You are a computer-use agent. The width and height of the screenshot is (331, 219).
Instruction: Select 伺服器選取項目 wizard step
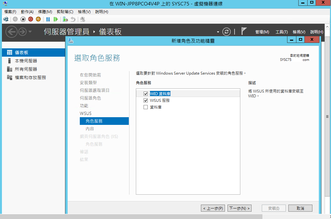pos(95,90)
